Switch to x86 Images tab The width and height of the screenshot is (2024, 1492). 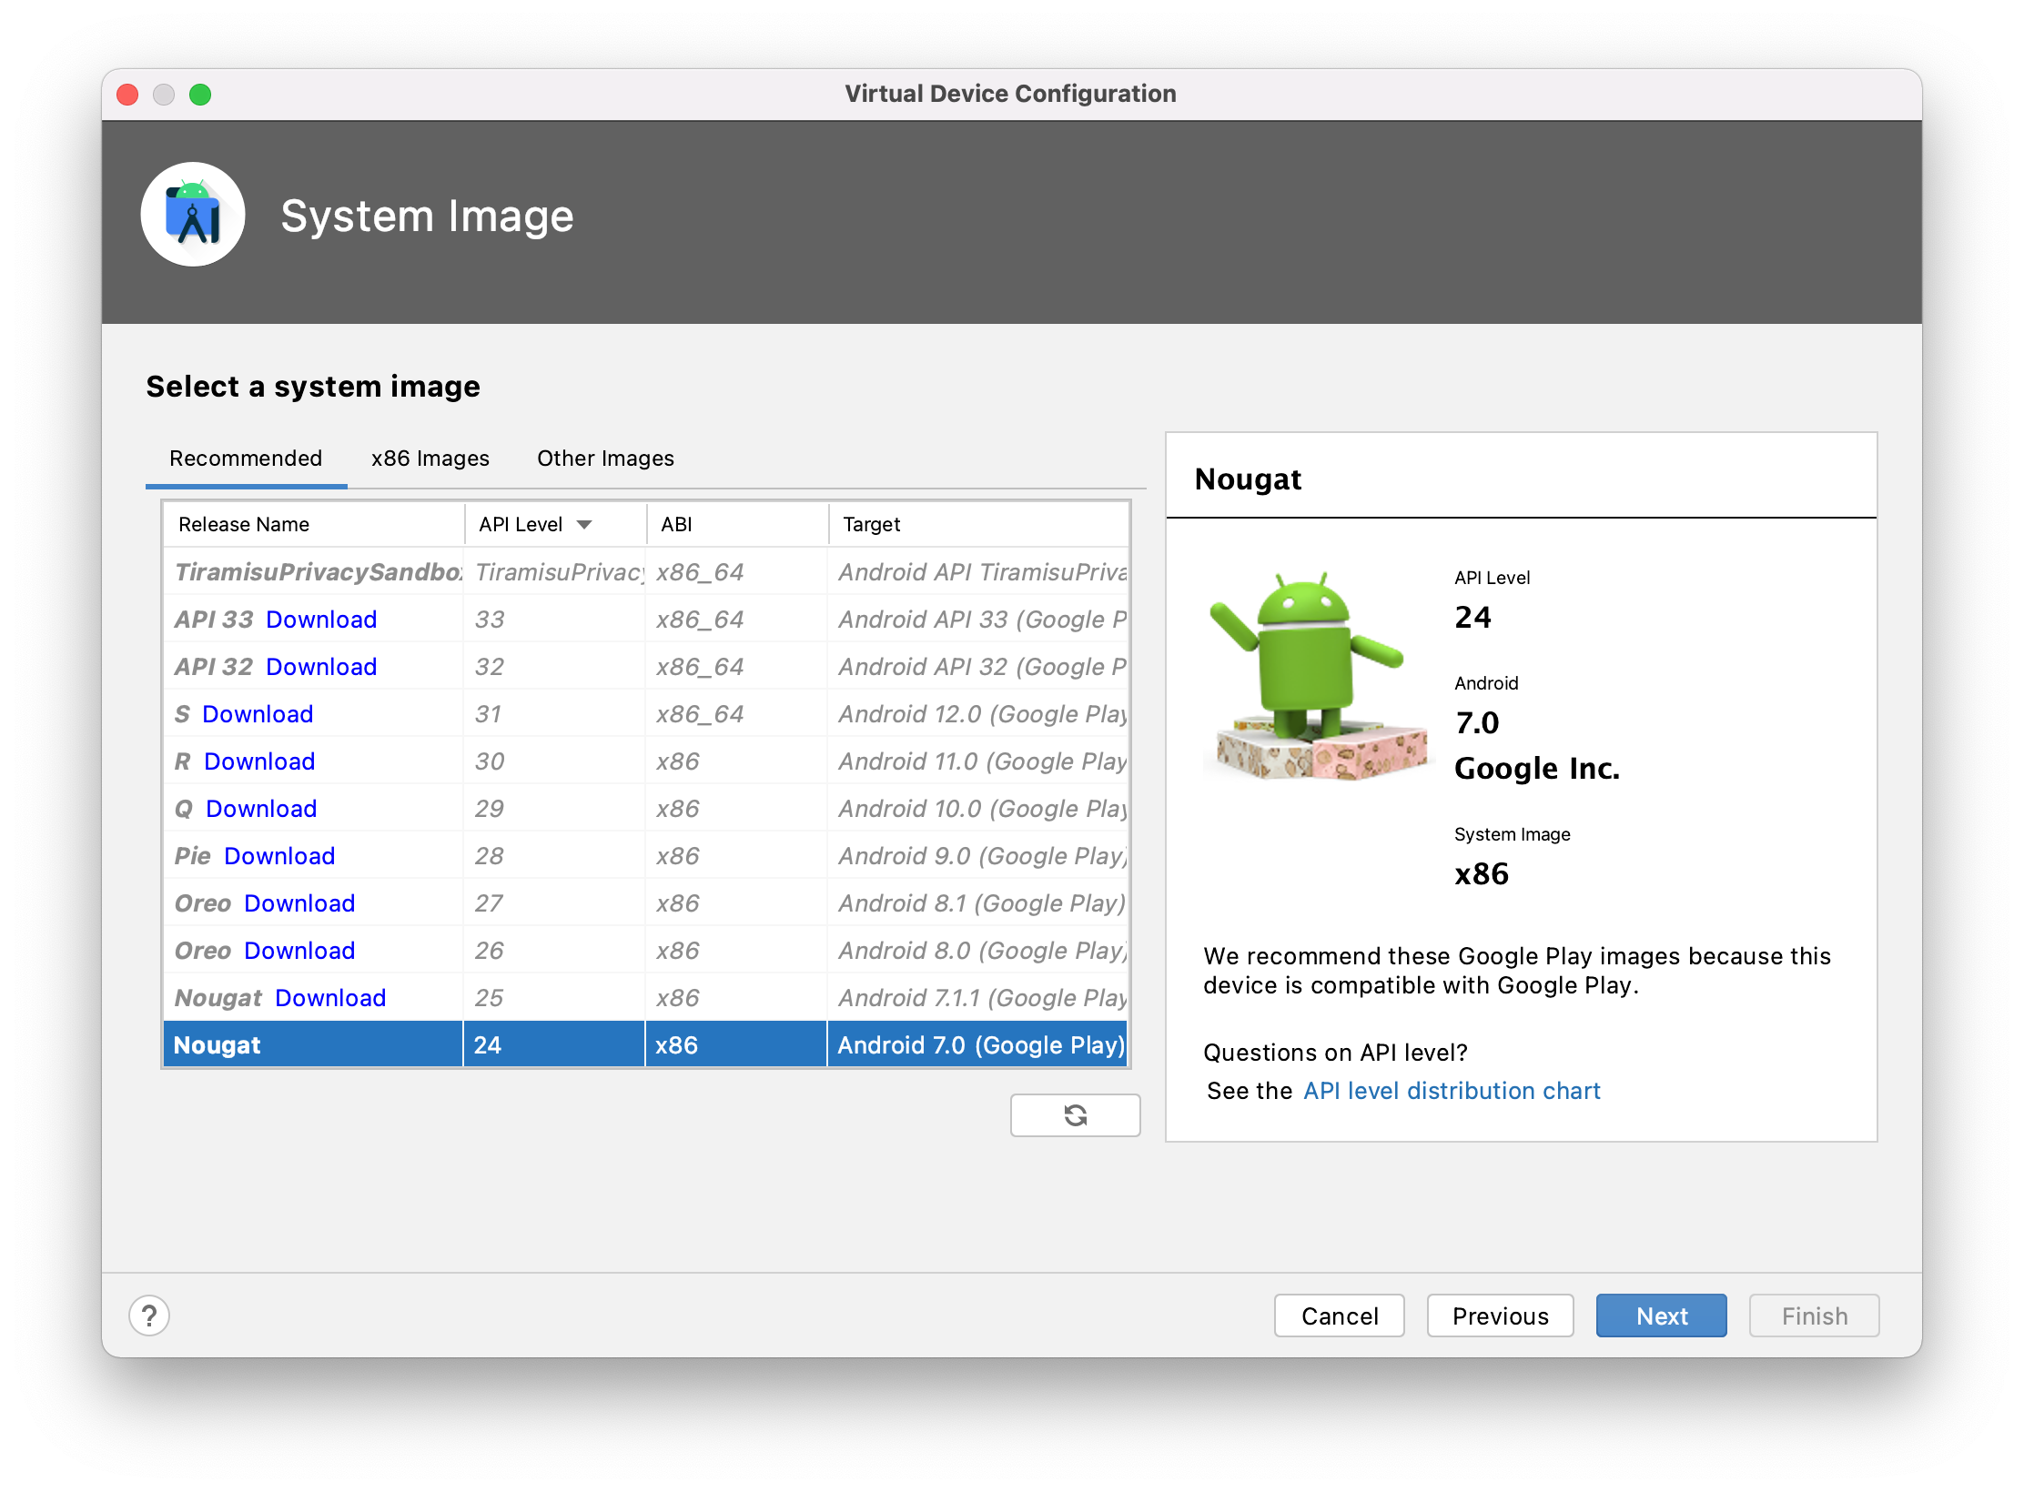430,459
